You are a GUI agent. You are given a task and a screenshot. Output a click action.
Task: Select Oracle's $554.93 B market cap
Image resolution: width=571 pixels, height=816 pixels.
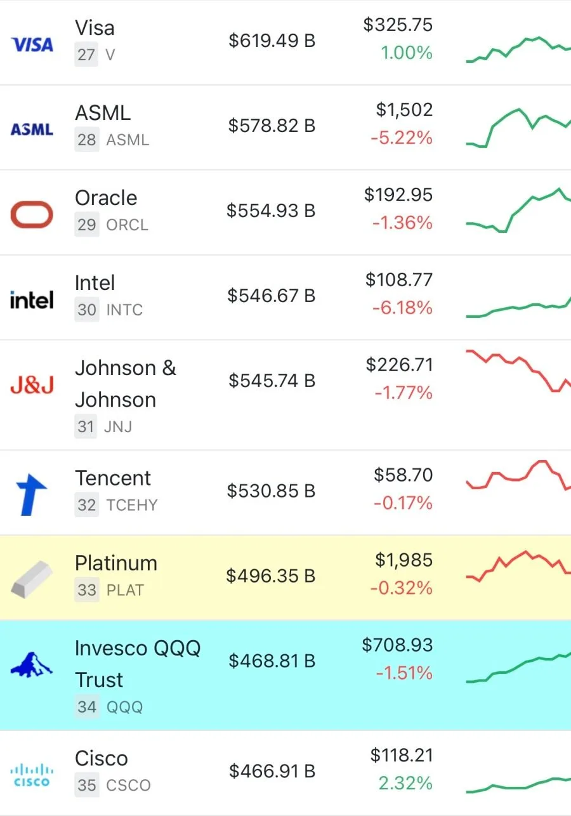point(271,211)
